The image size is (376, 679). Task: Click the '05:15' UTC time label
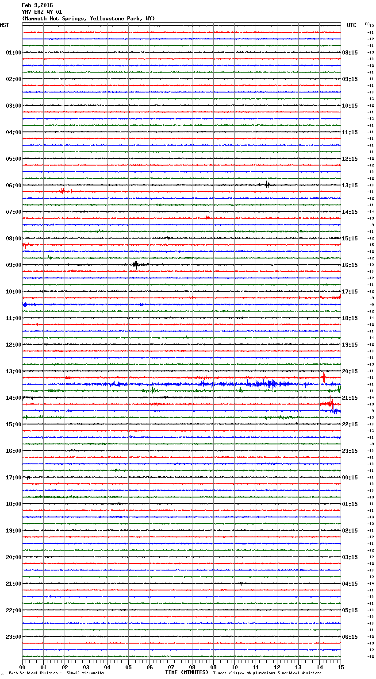pyautogui.click(x=350, y=610)
